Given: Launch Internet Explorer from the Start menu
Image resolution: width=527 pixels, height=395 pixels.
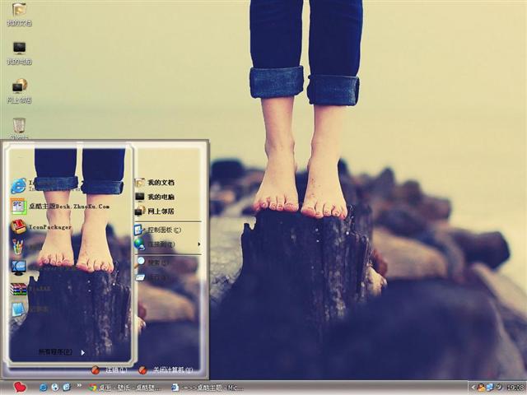Looking at the screenshot, I should [18, 185].
